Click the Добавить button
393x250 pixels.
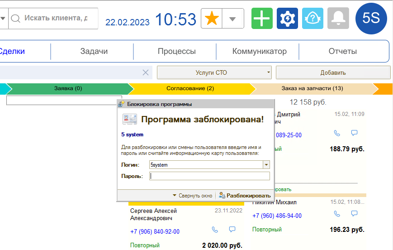tap(333, 72)
